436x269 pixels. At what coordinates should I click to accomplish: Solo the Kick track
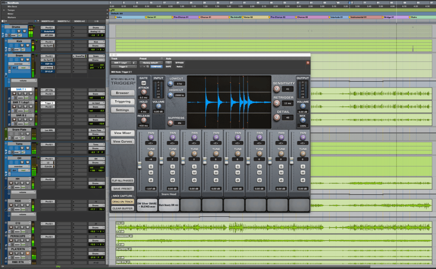pyautogui.click(x=22, y=45)
